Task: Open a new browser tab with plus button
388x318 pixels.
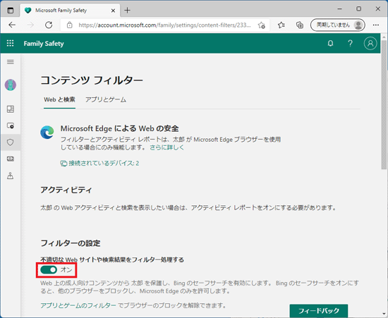Action: (x=127, y=11)
